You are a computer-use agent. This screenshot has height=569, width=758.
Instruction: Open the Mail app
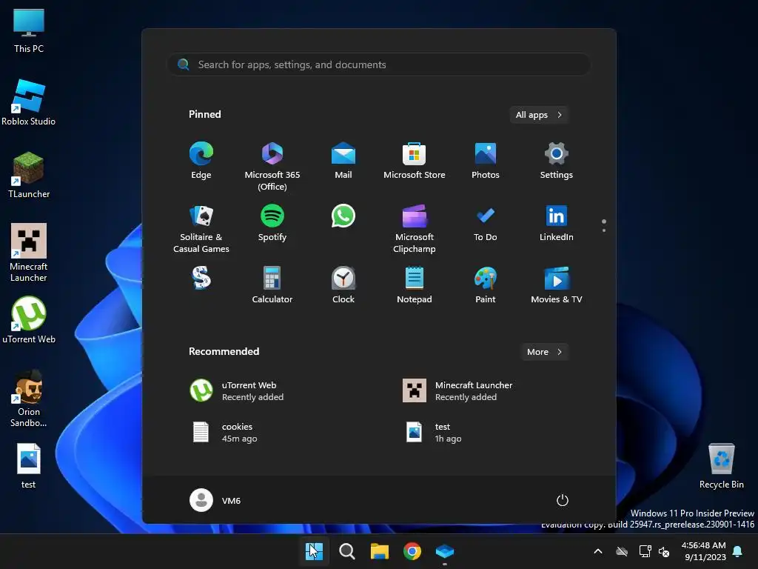(343, 161)
